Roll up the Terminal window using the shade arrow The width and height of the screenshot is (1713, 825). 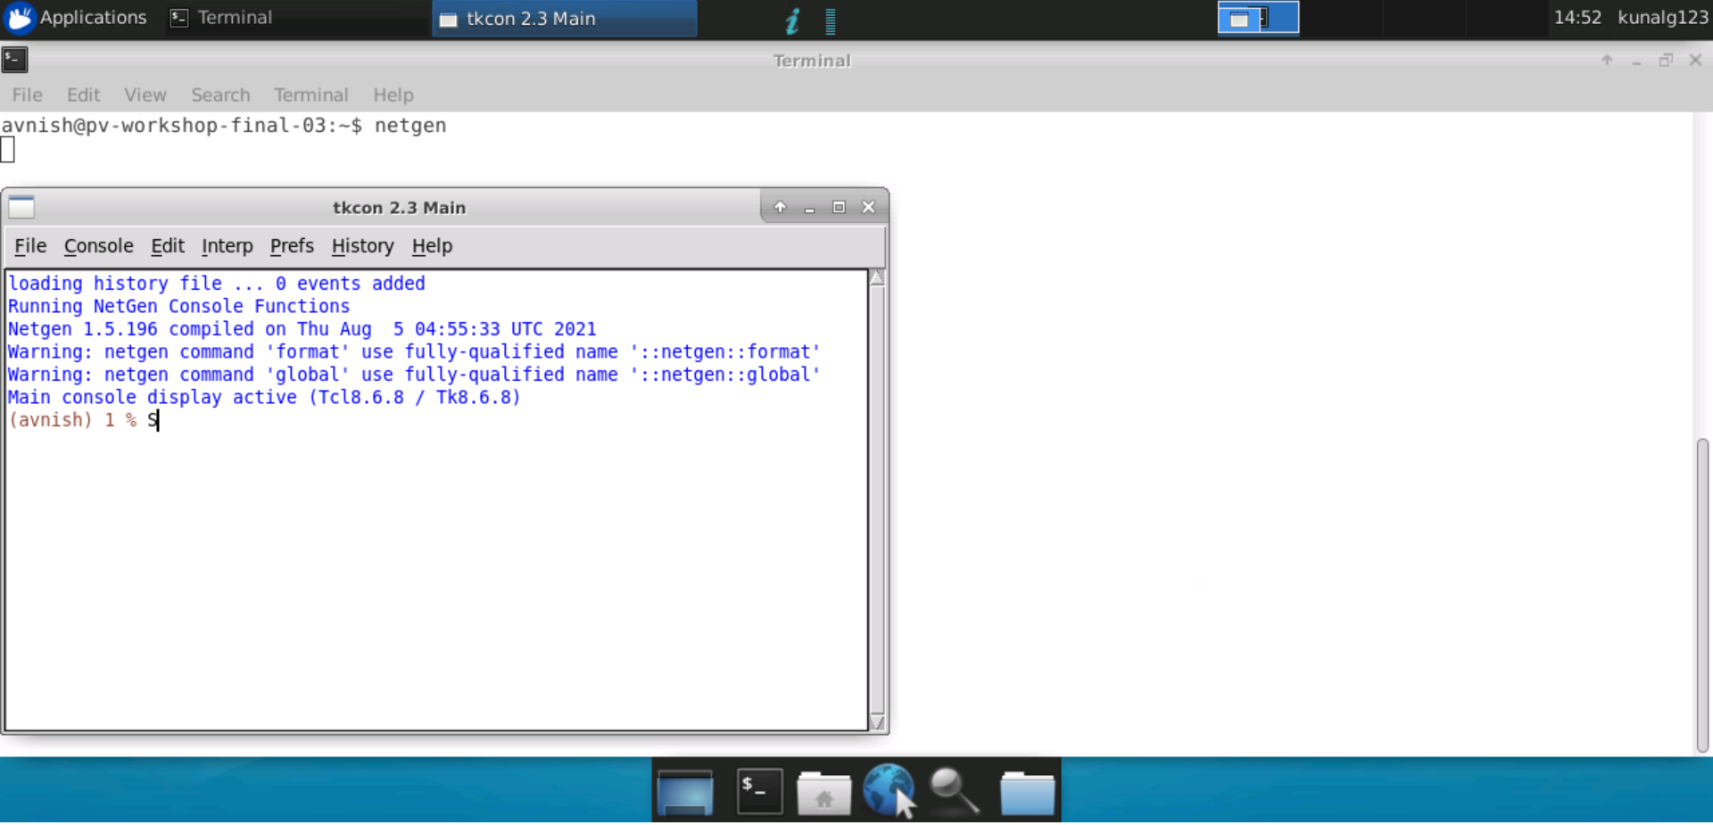pos(1607,61)
